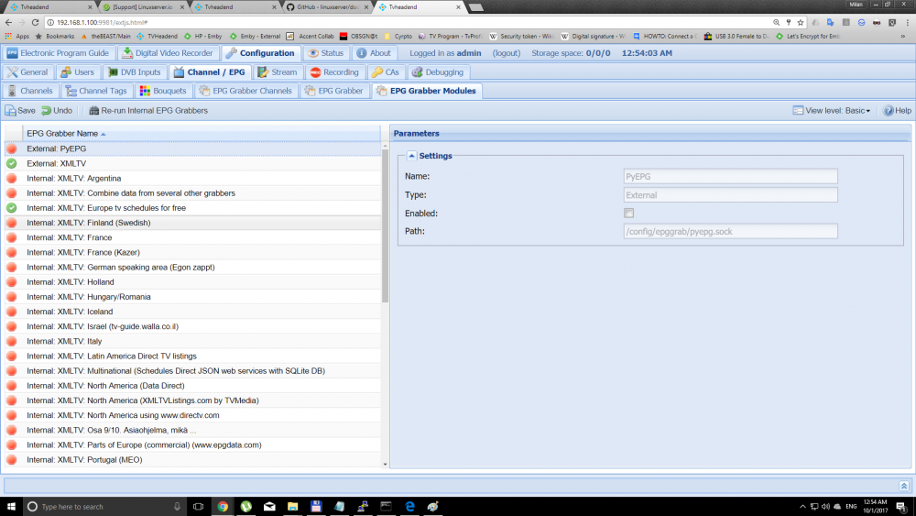The width and height of the screenshot is (916, 516).
Task: Re-run Internal EPG Grabbers
Action: (x=148, y=111)
